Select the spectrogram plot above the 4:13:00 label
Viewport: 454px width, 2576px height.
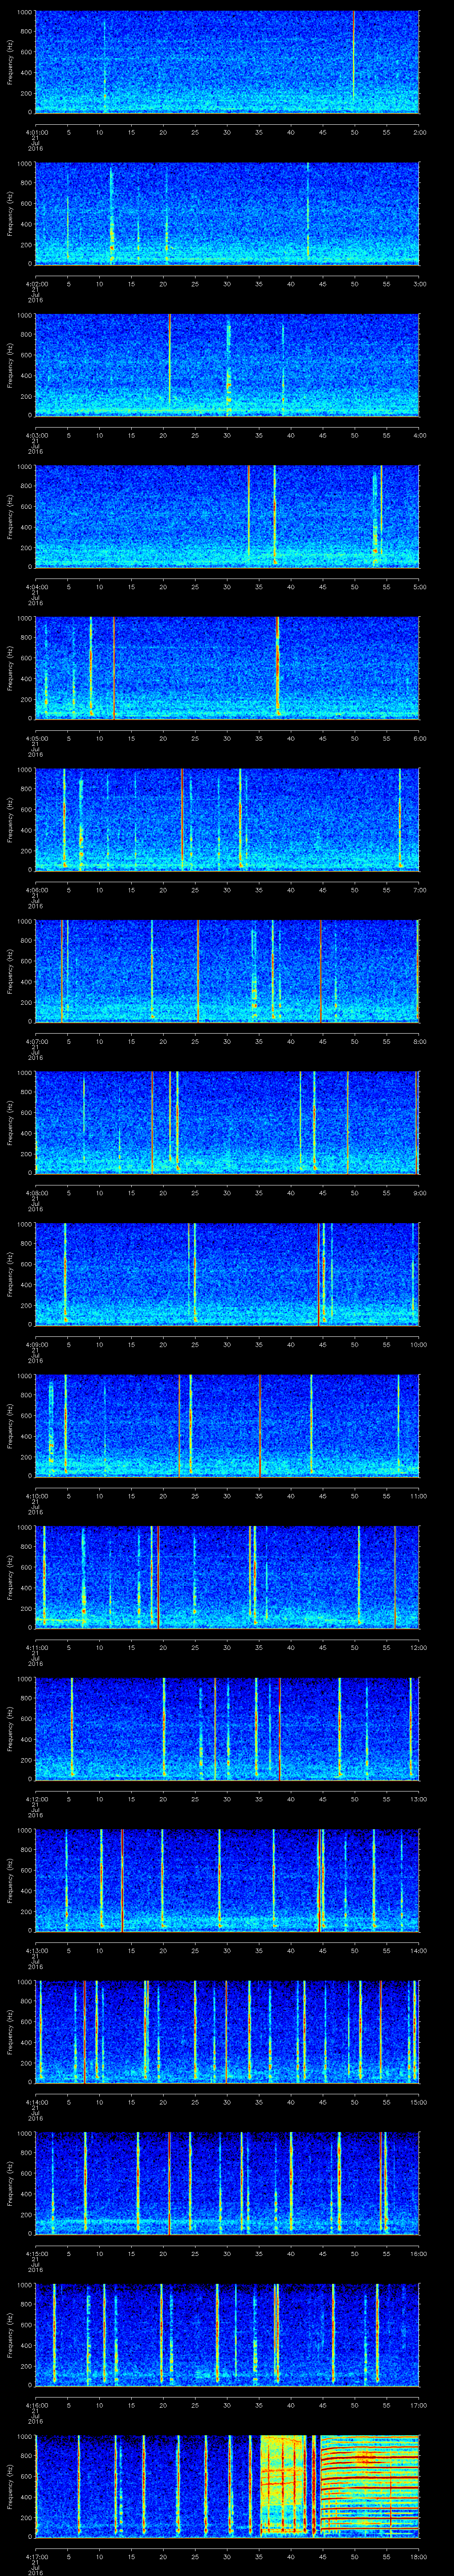tap(227, 1880)
